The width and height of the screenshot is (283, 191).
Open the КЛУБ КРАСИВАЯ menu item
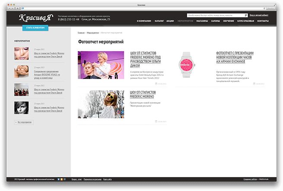tap(245, 21)
